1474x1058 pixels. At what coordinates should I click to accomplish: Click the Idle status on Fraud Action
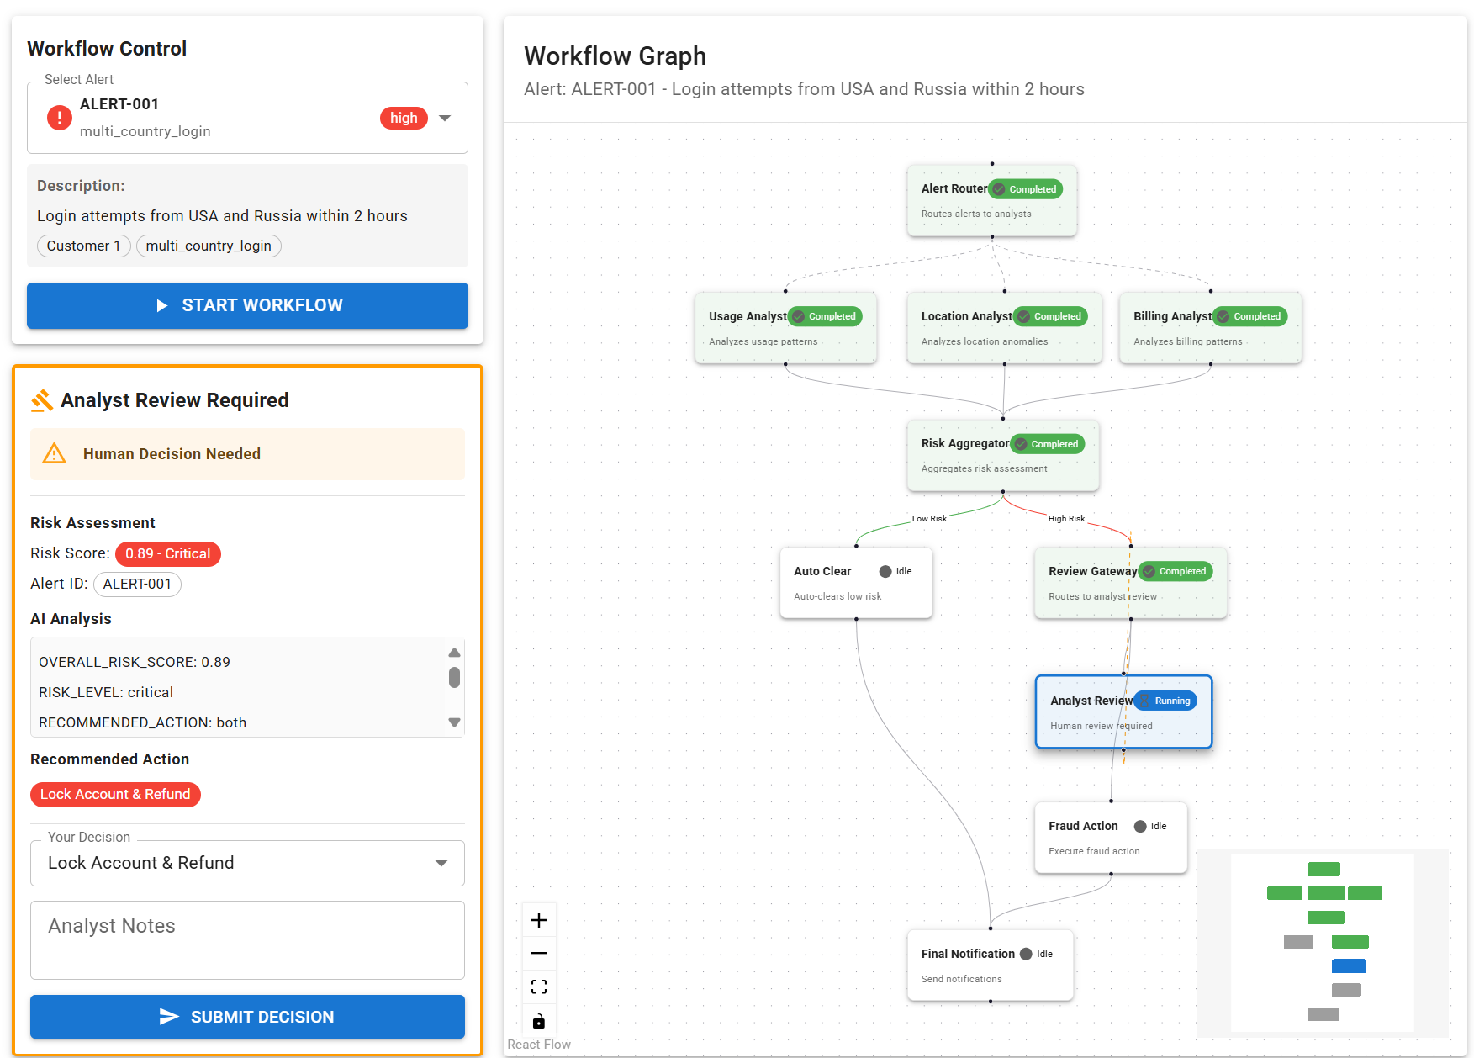pyautogui.click(x=1150, y=826)
